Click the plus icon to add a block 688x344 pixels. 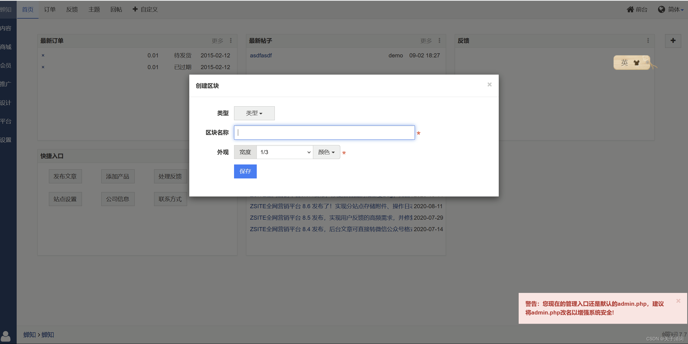point(673,41)
